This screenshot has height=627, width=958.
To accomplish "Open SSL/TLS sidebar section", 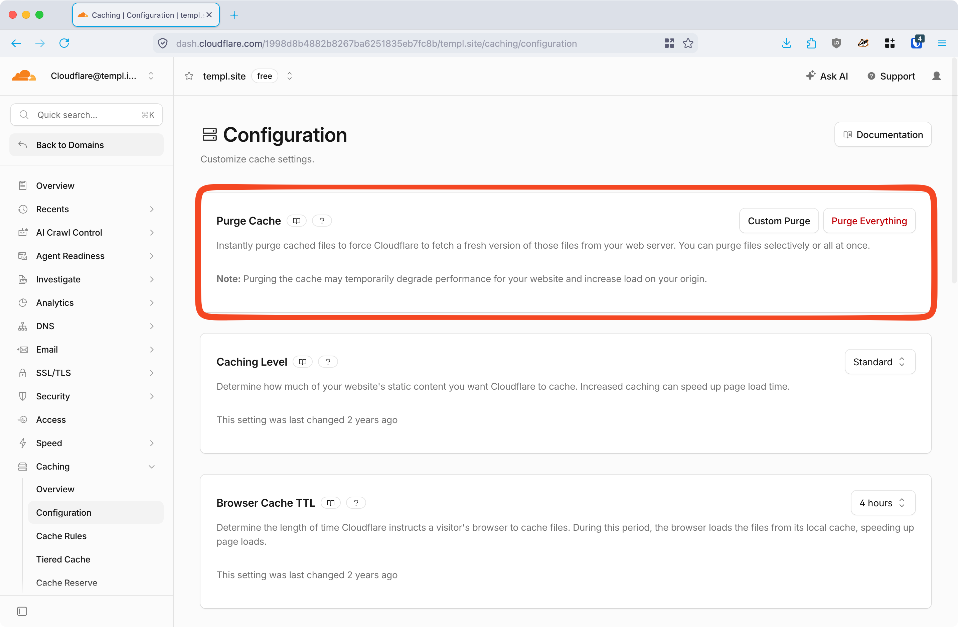I will [x=87, y=373].
